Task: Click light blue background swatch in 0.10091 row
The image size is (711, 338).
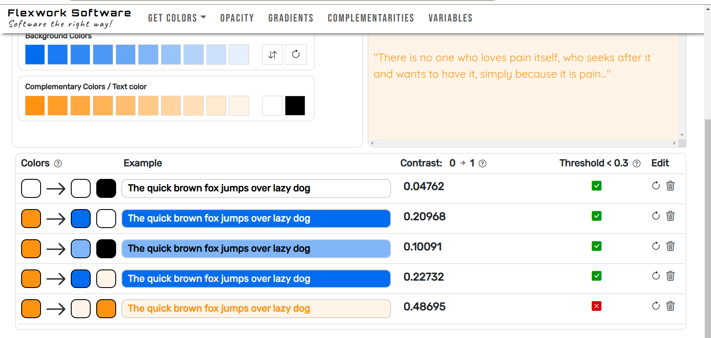Action: (81, 249)
